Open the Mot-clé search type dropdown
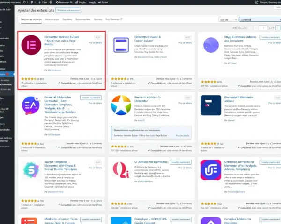This screenshot has width=281, height=224. click(228, 20)
